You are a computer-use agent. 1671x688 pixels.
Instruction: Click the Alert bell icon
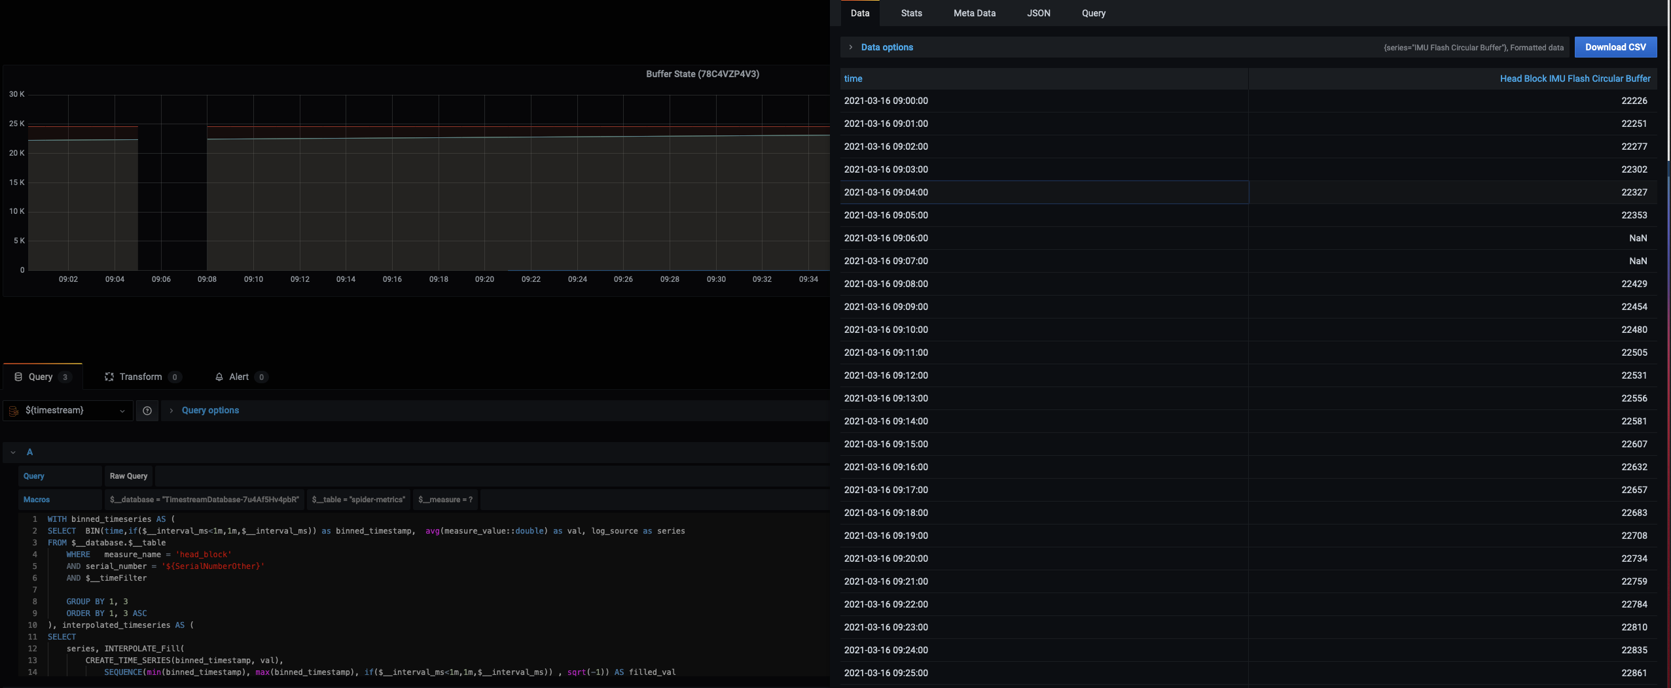coord(219,377)
